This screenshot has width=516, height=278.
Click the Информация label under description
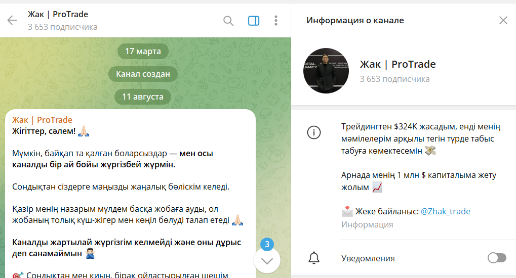click(x=367, y=225)
